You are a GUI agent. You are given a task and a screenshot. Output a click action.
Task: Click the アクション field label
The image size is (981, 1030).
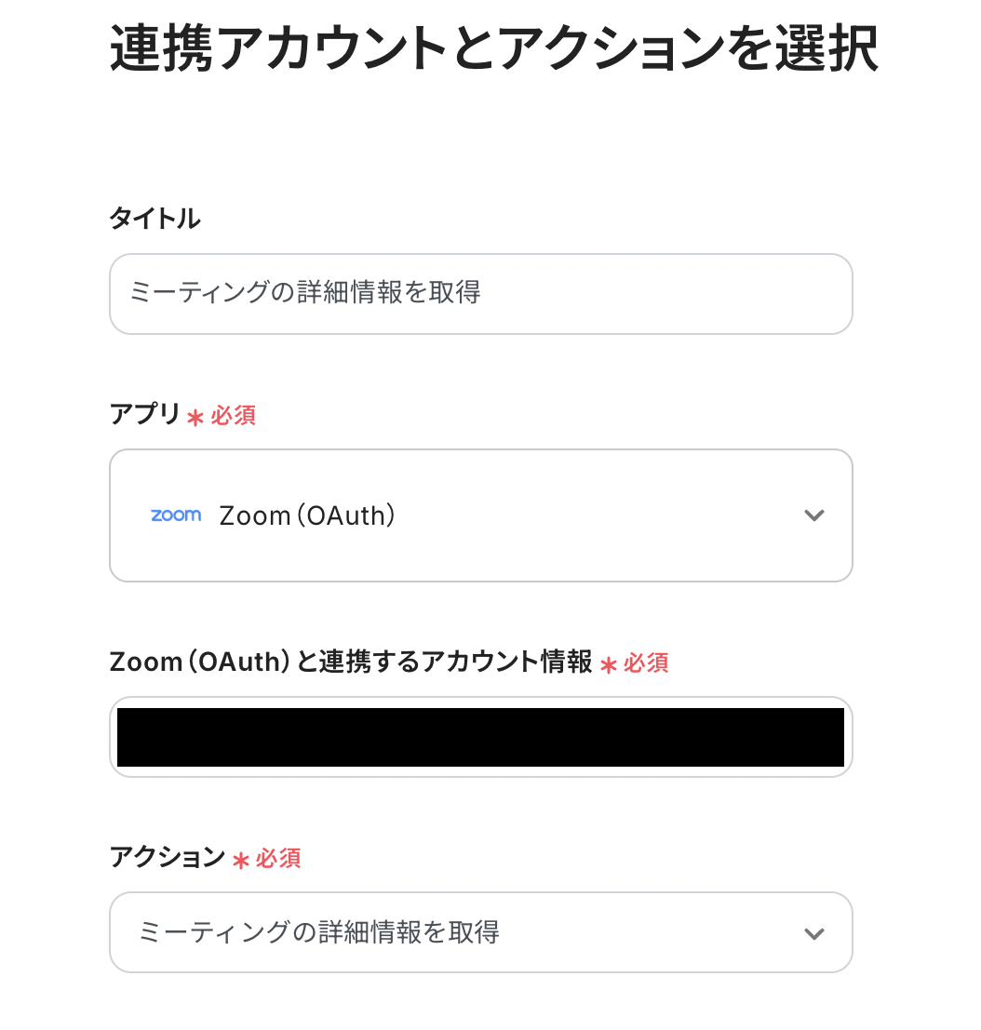(167, 857)
